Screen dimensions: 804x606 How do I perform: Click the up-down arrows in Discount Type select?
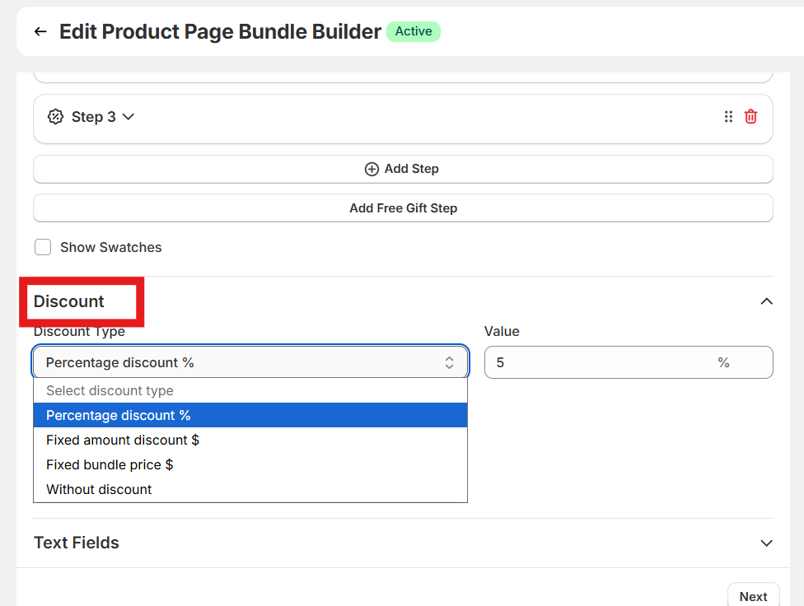click(x=449, y=363)
